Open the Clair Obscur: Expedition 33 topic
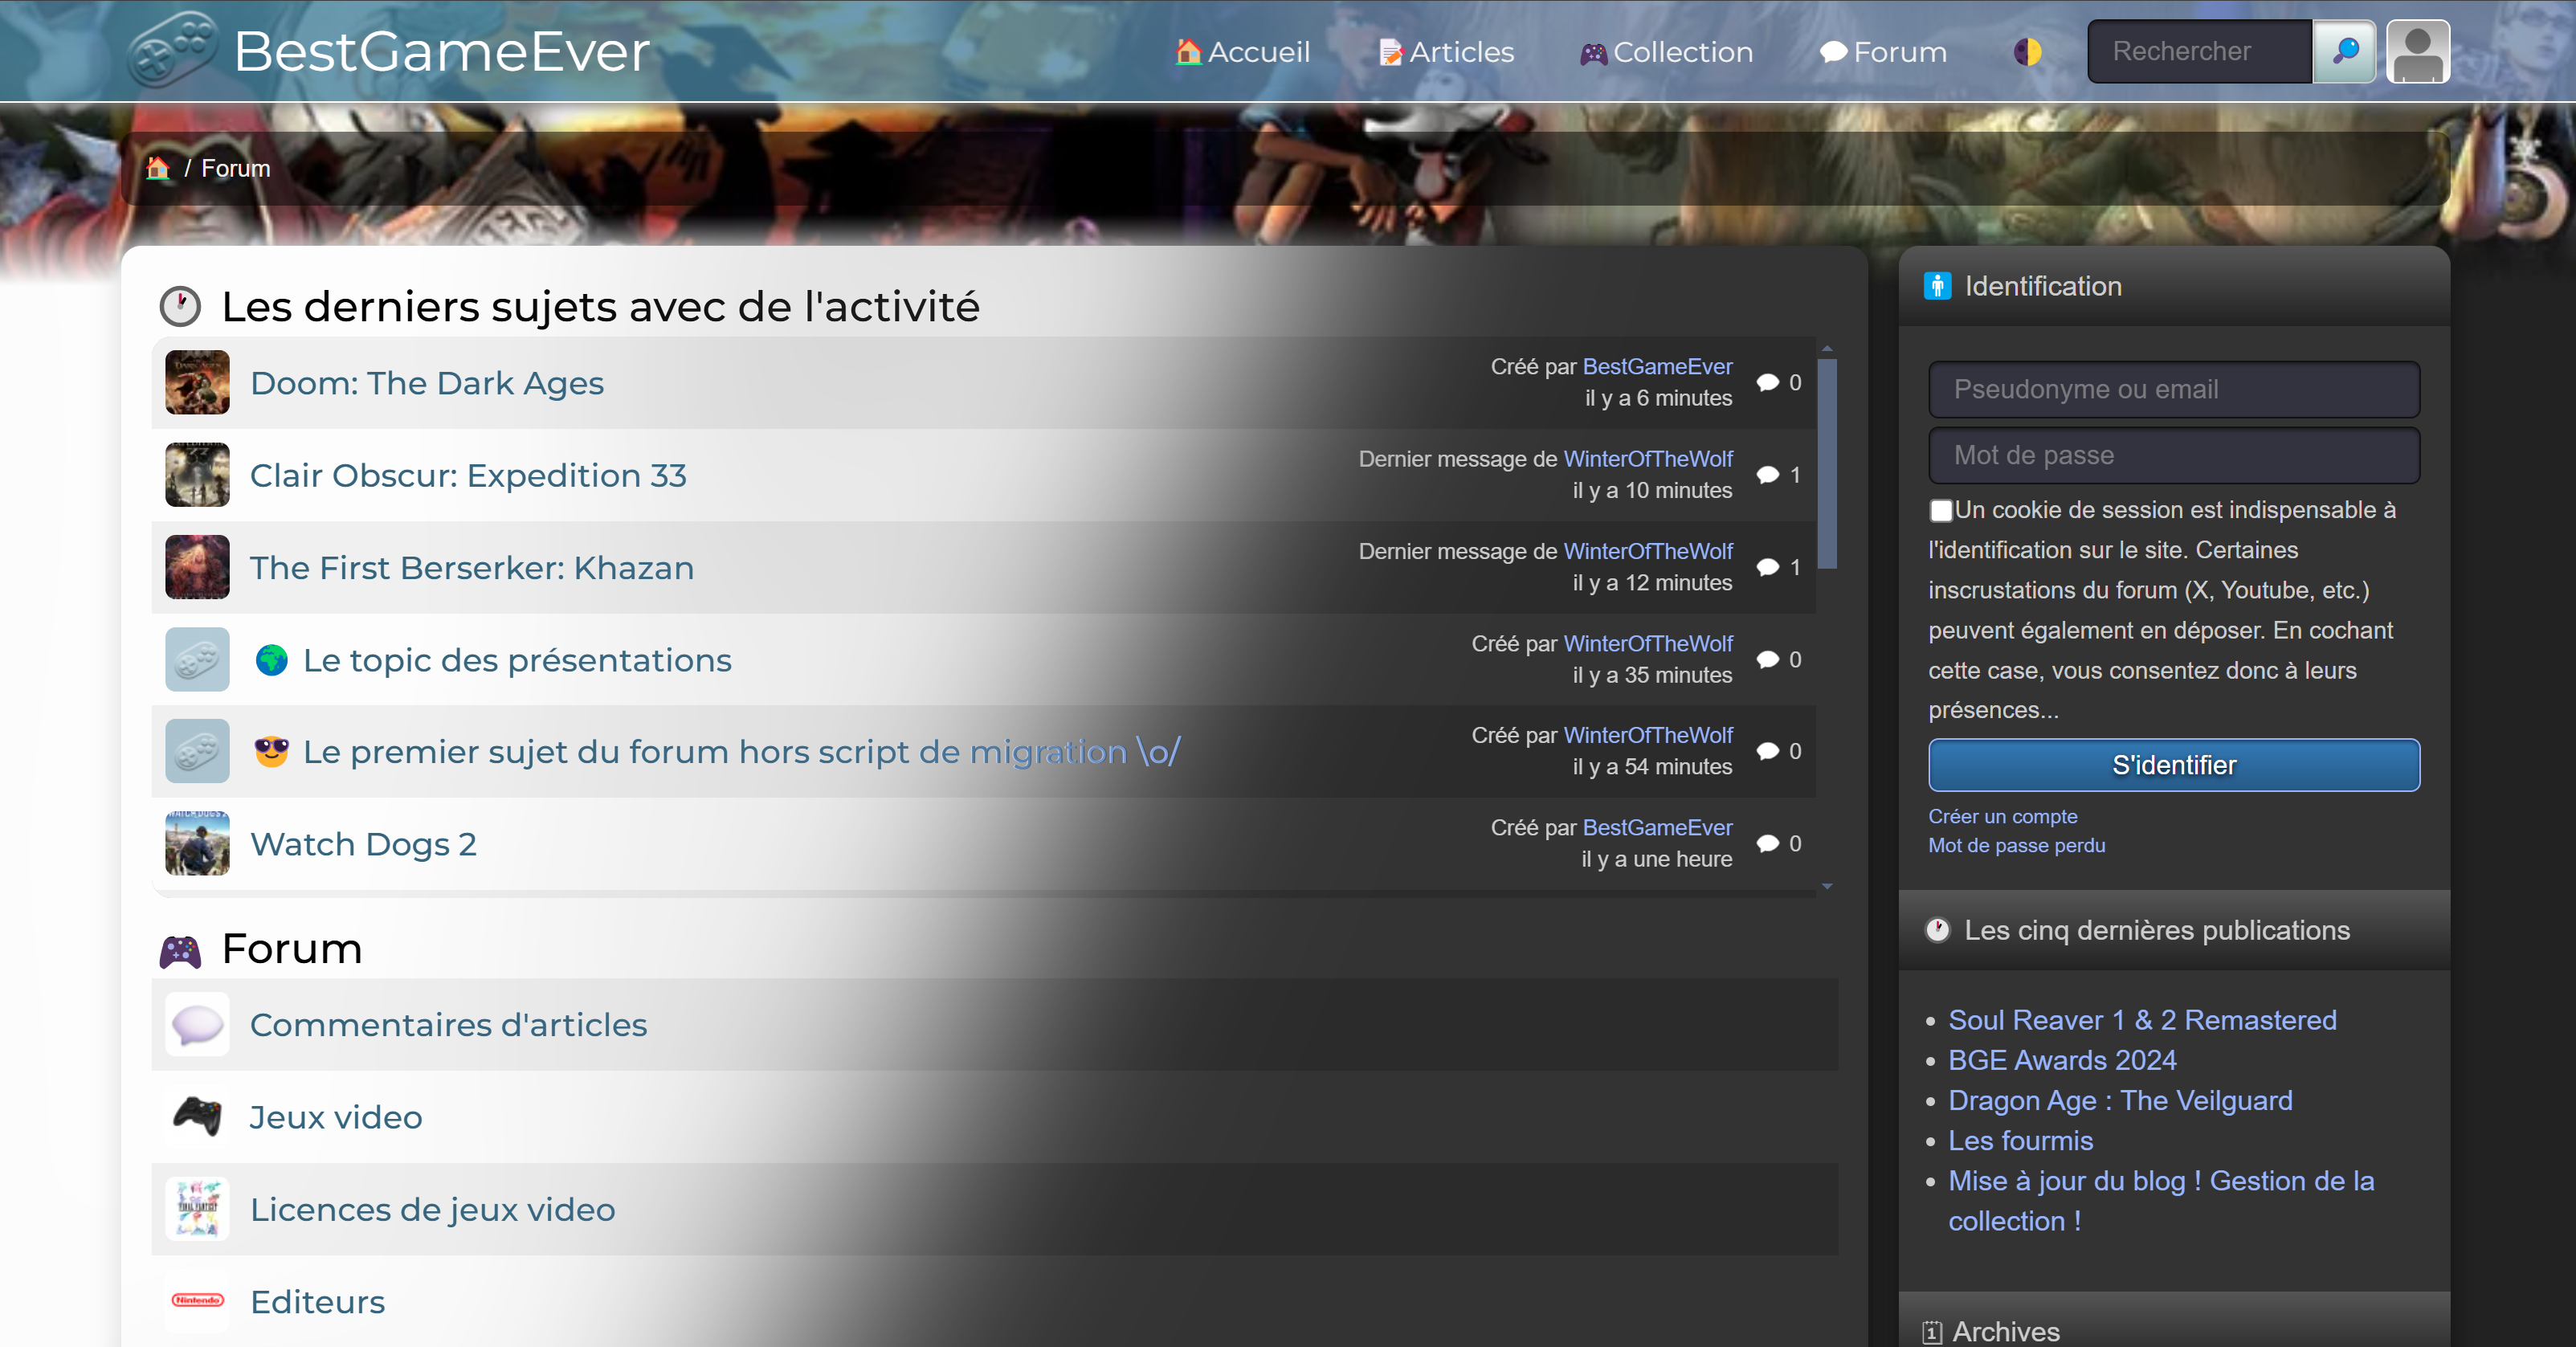The width and height of the screenshot is (2576, 1347). click(x=468, y=475)
